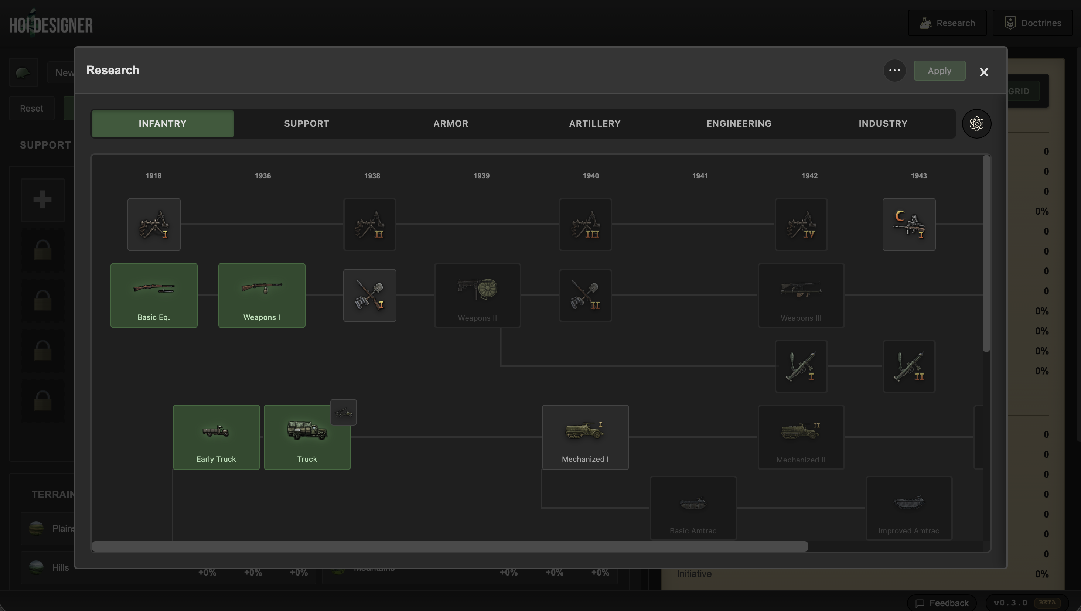Switch to the ARMOR research tab
Screen dimensions: 1081x611
coord(451,123)
